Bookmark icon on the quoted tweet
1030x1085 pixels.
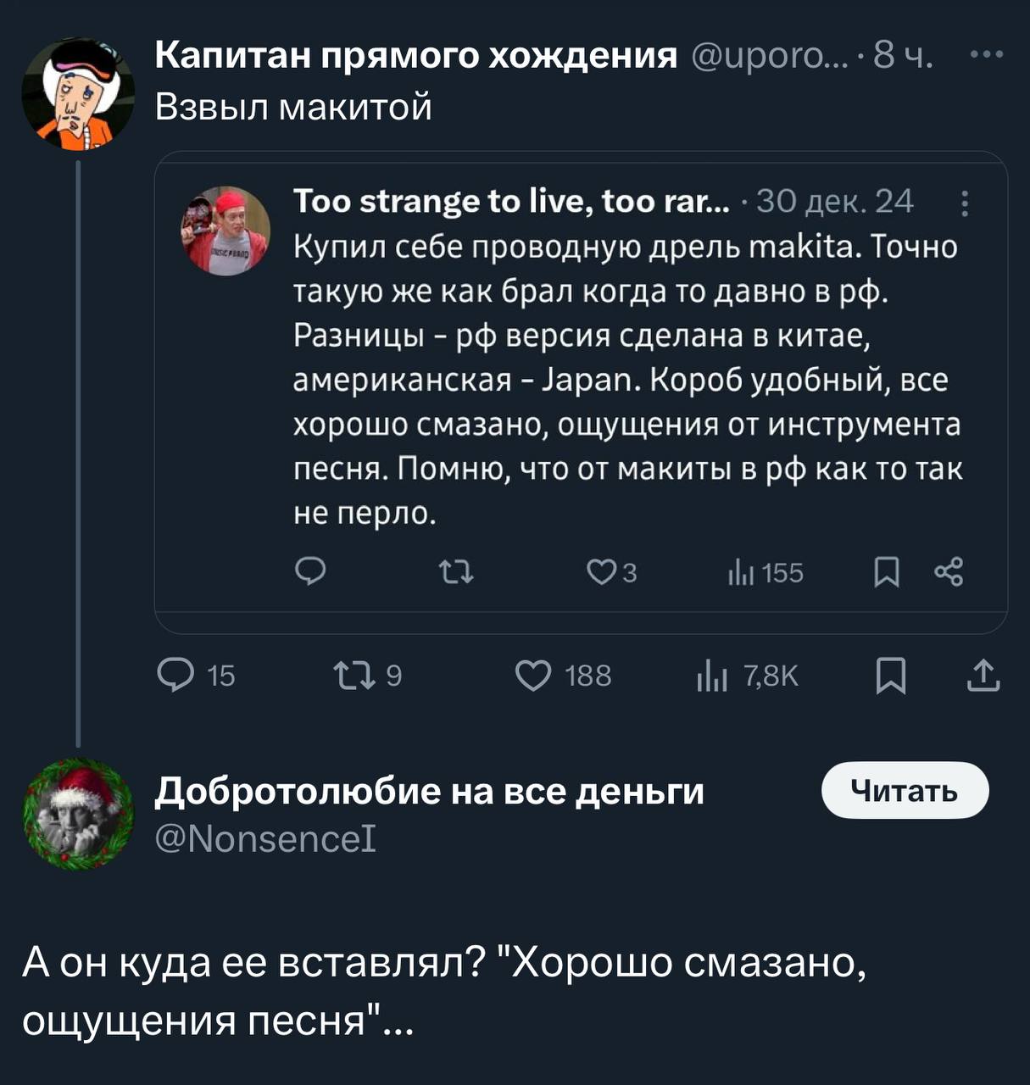886,573
